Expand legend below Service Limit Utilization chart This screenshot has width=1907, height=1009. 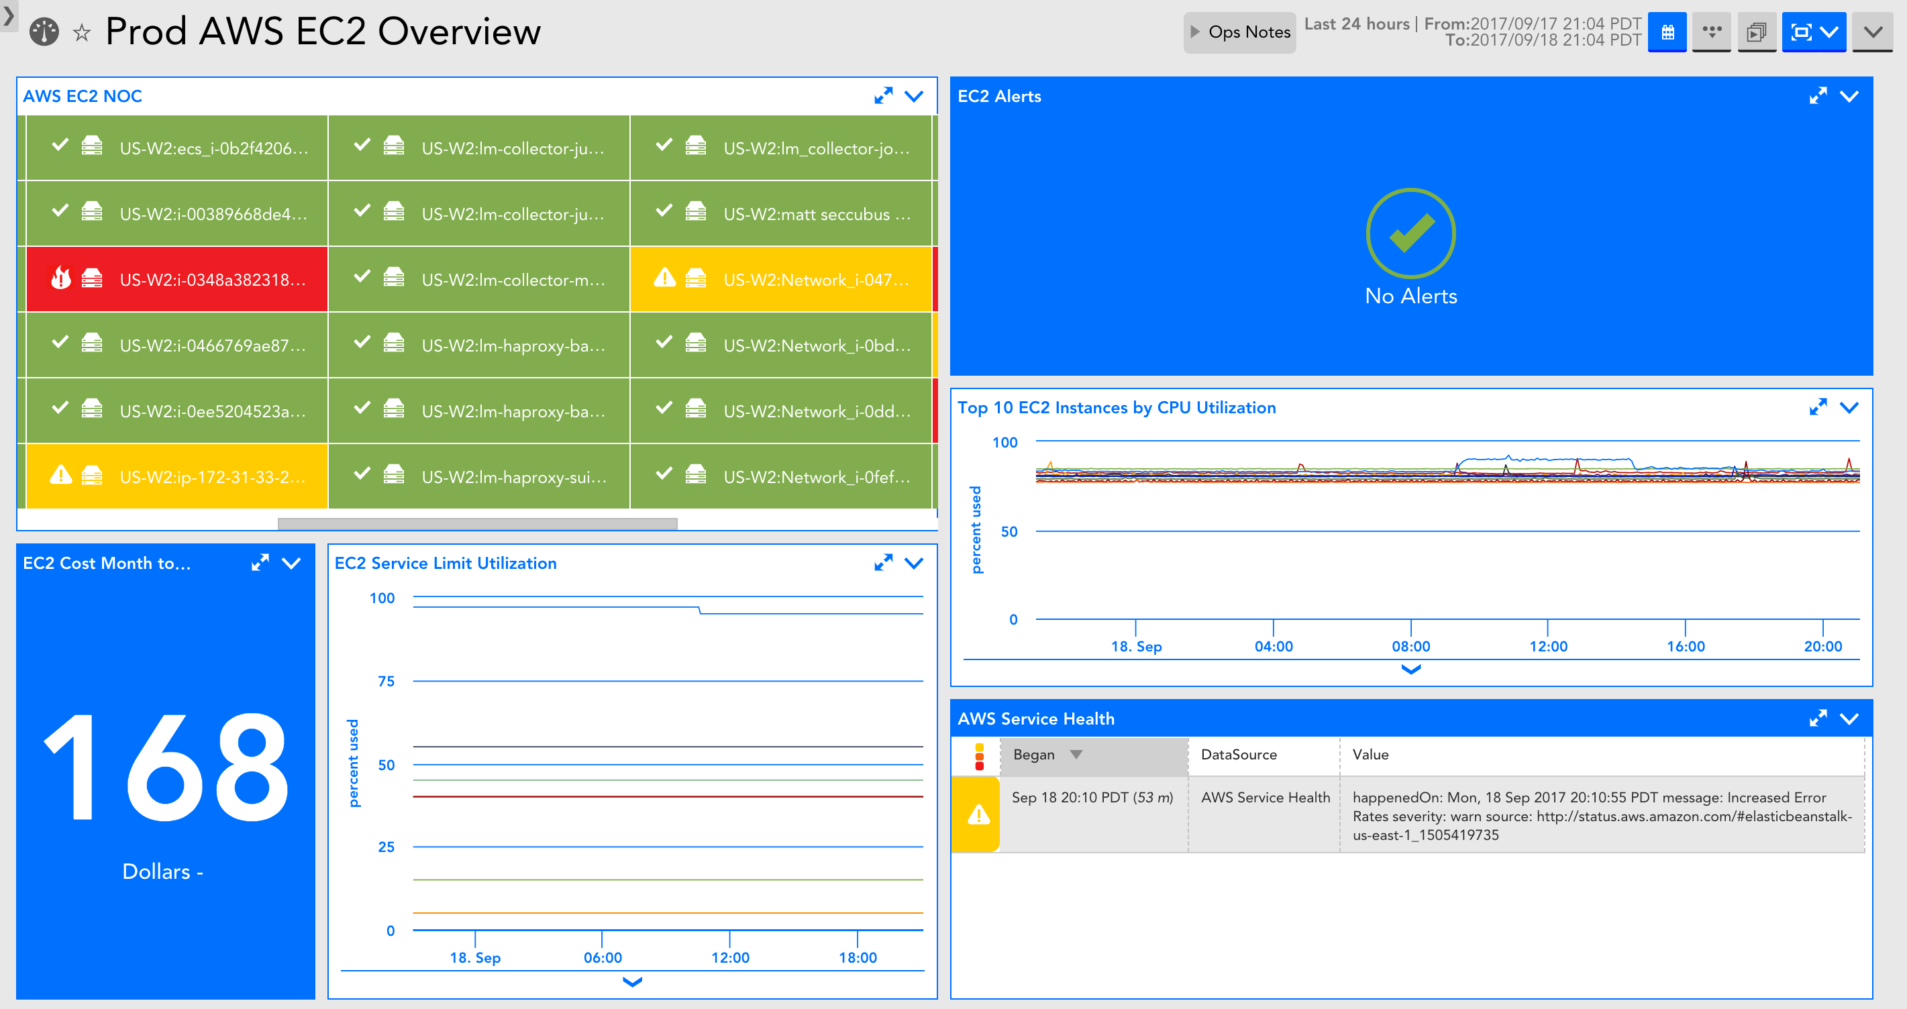(632, 981)
